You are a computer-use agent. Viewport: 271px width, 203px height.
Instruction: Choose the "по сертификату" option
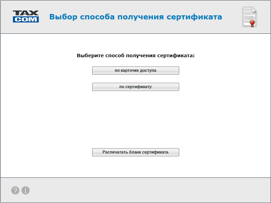pos(135,87)
